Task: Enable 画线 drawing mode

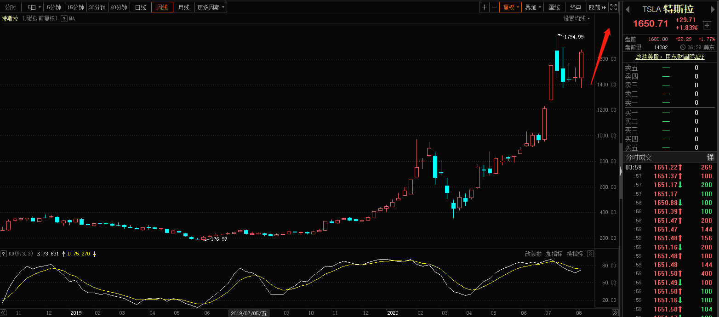Action: coord(554,7)
